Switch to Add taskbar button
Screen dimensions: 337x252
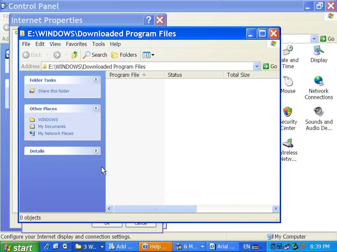122,247
